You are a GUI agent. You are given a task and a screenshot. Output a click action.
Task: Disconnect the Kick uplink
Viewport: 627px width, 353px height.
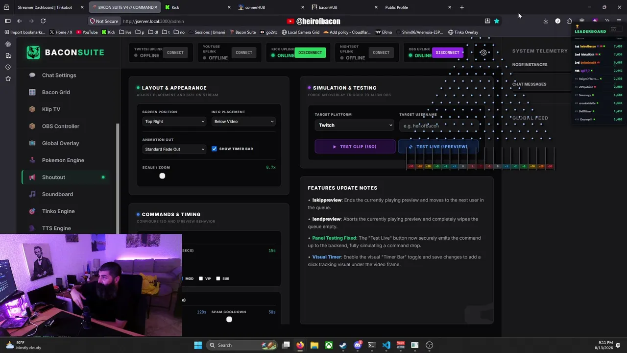[310, 52]
